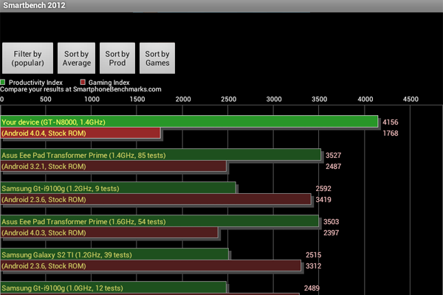The image size is (443, 295).
Task: Click the Gaming Index legend label
Action: click(x=109, y=83)
